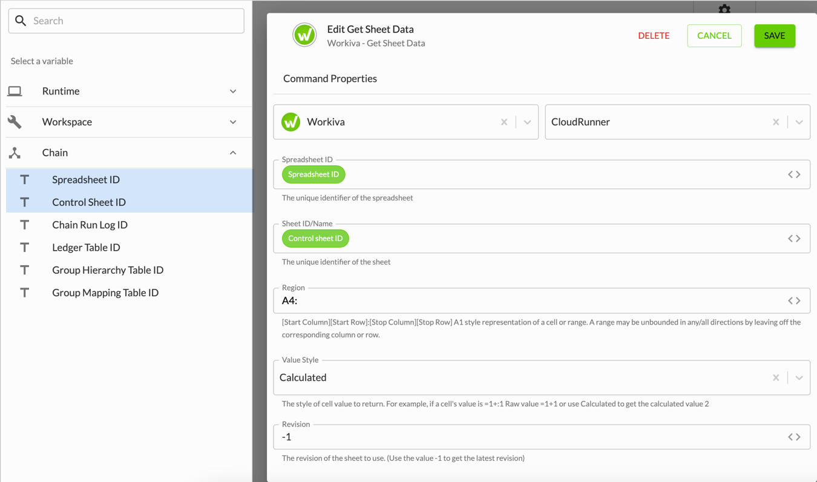817x482 pixels.
Task: Toggle code view for Sheet ID/Name field
Action: (x=794, y=239)
